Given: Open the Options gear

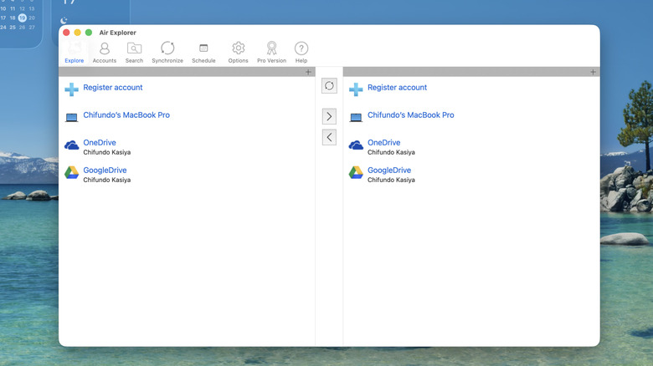Looking at the screenshot, I should [x=239, y=53].
